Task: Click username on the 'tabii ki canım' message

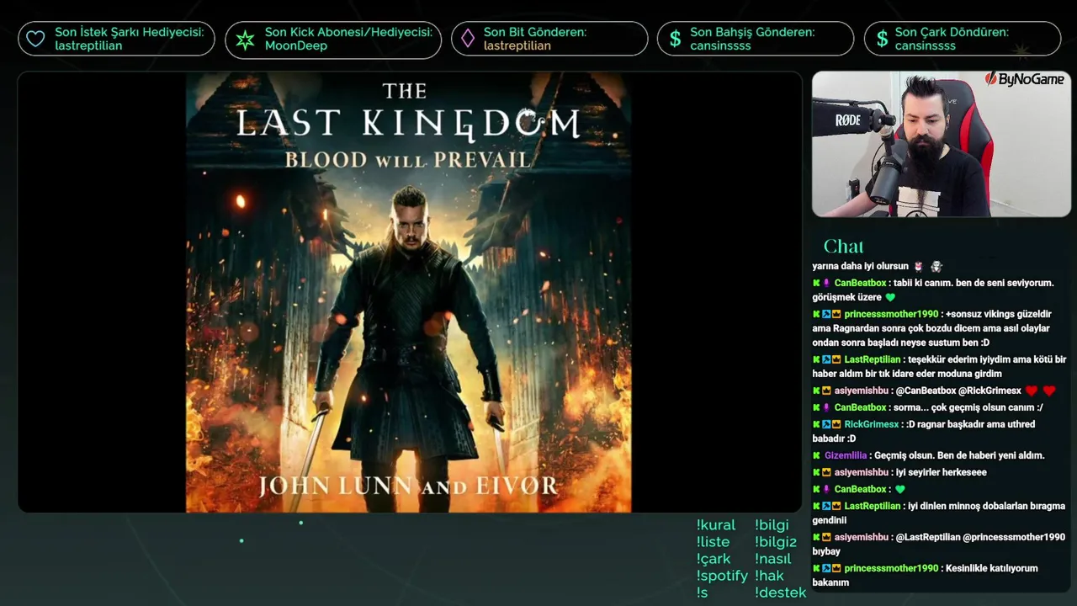Action: coord(860,283)
